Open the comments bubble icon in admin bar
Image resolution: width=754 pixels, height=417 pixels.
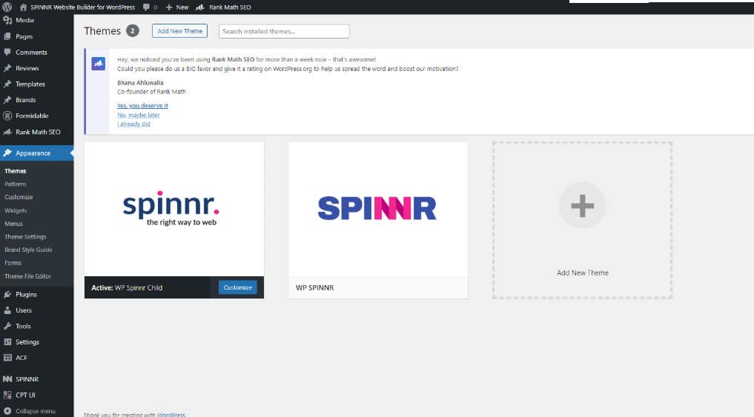point(146,7)
